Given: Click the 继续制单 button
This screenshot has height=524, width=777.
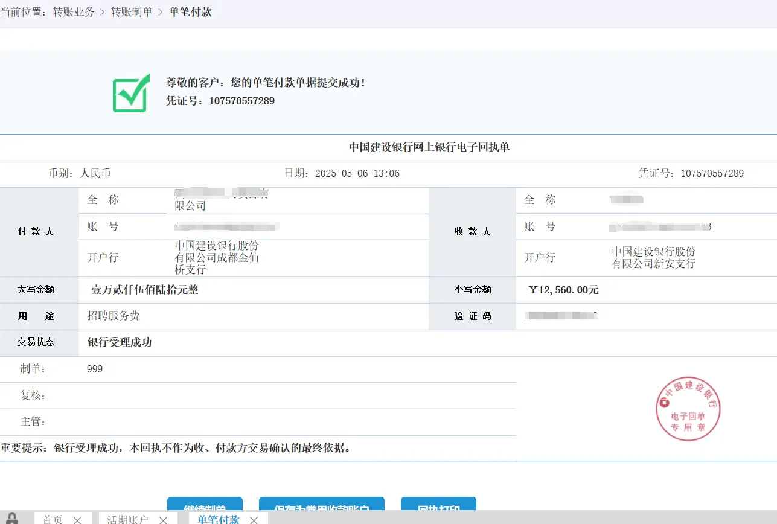Looking at the screenshot, I should 205,507.
